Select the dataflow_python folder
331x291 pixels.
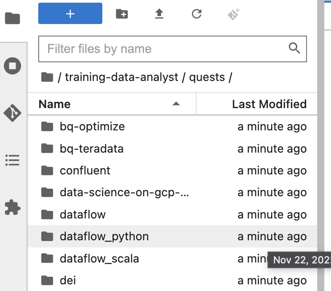point(104,236)
